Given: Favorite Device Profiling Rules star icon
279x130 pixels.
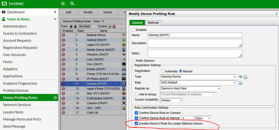Looking at the screenshot, I should (55, 98).
